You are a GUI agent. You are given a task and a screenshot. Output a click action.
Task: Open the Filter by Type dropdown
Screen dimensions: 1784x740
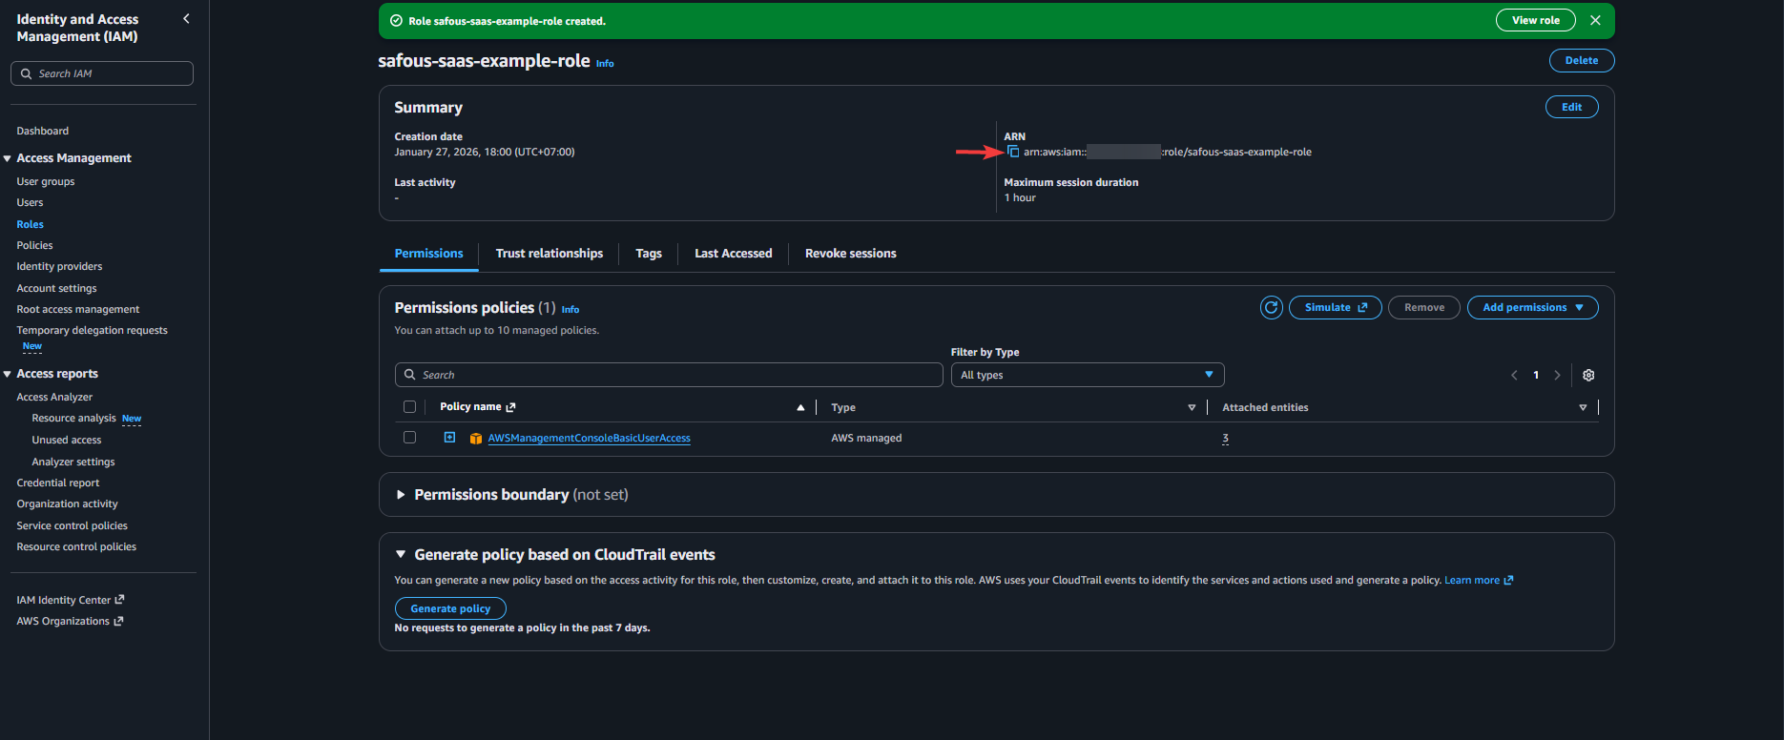[1087, 375]
